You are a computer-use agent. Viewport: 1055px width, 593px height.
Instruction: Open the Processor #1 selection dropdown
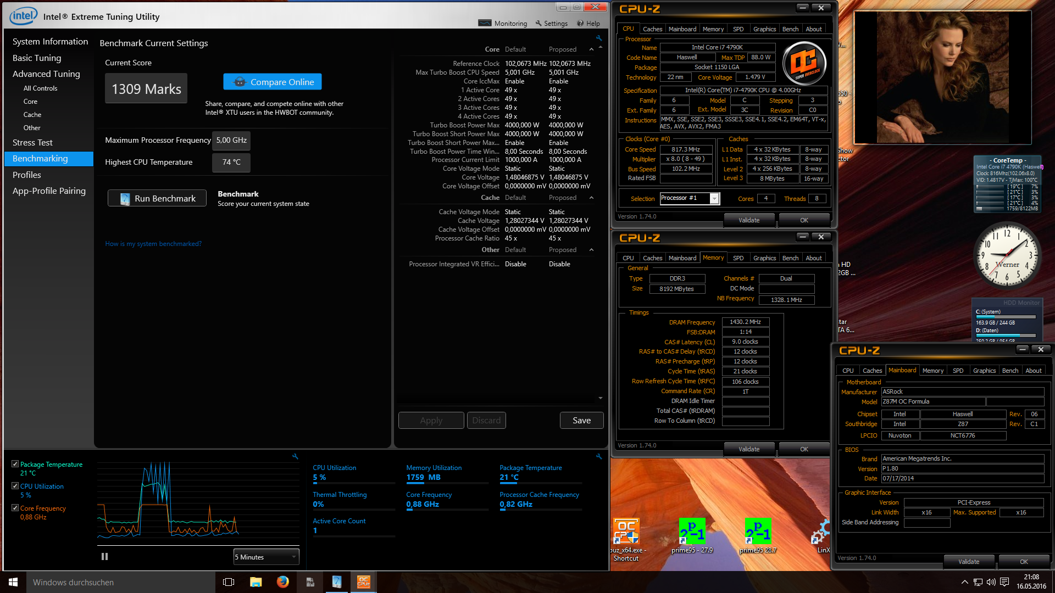tap(690, 198)
